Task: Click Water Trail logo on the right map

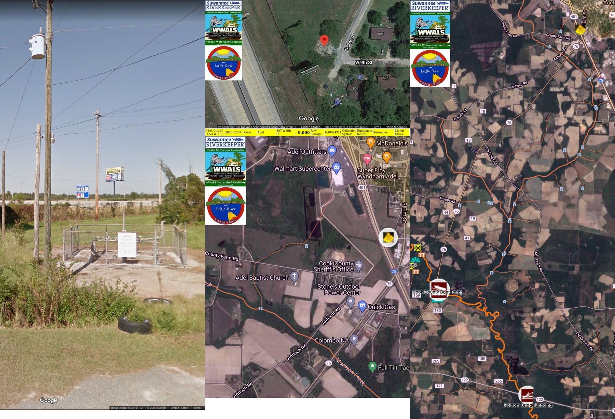Action: [430, 68]
